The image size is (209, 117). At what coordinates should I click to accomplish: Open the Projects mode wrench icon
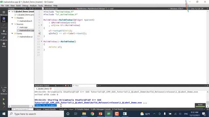click(4, 38)
